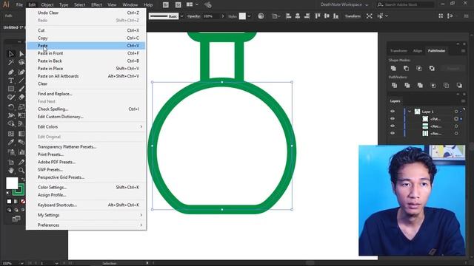Click the Vertical Align Bottom icon
474x266 pixels.
coord(336,16)
